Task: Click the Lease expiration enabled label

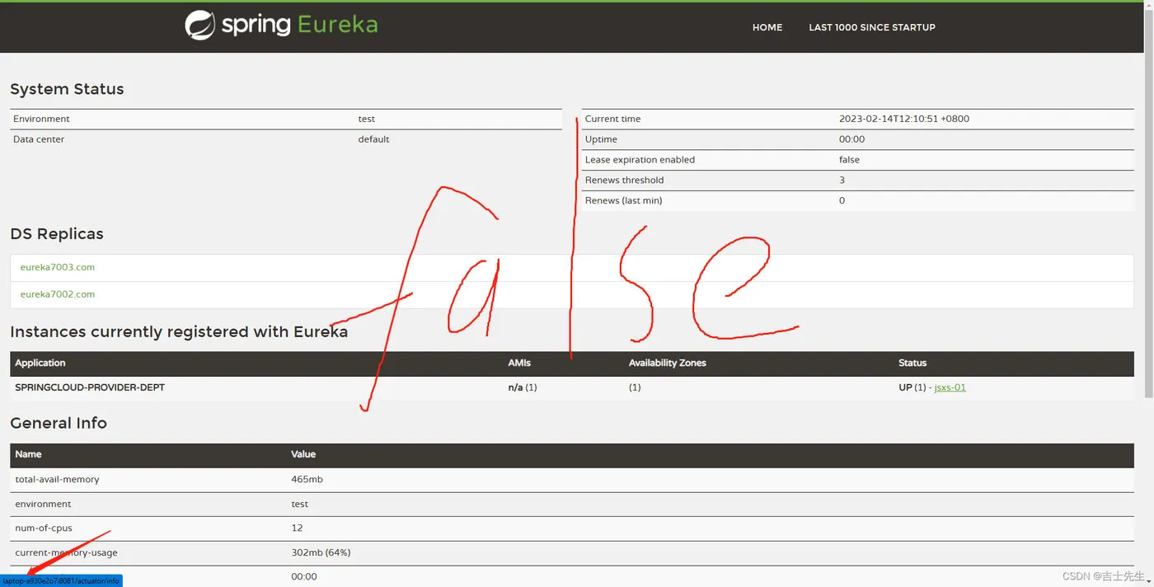Action: [640, 160]
